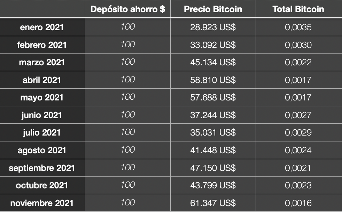Select the deposit cell for junio 2021
Viewport: 342px width, 212px height.
click(128, 115)
